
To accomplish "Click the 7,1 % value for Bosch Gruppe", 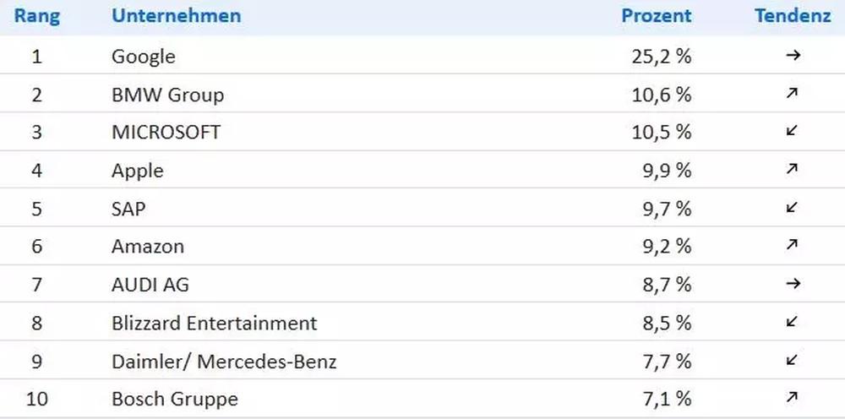I will coord(665,399).
